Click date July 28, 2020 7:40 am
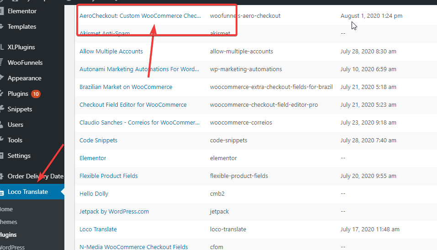The image size is (437, 250). (x=368, y=141)
